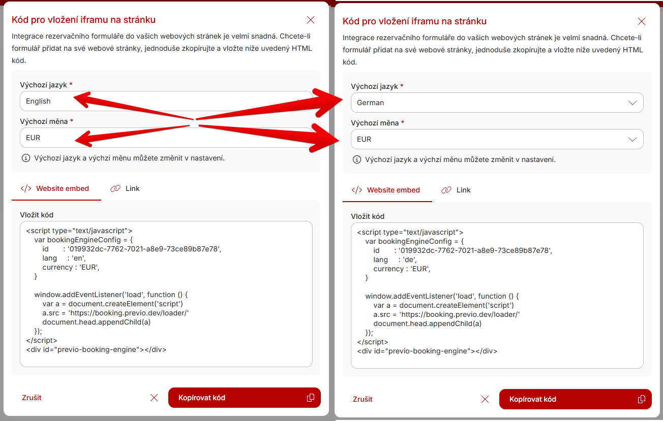
Task: Click the code brackets icon in left dialog
Action: 26,188
